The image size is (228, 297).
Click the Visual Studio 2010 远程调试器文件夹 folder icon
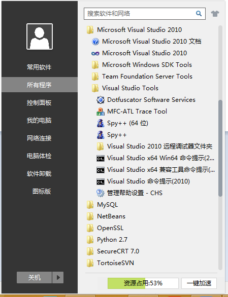(100, 146)
